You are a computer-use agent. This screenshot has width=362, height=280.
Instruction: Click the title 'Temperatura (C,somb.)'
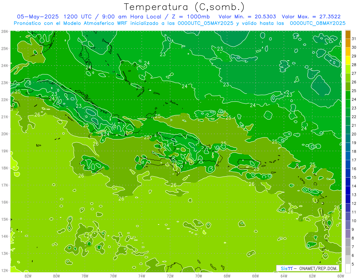click(x=184, y=7)
